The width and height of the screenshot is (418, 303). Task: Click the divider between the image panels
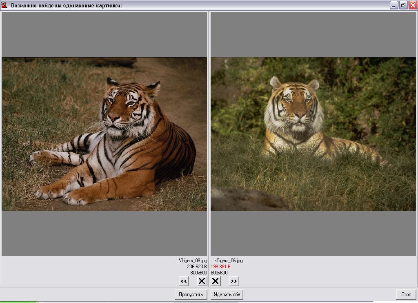point(209,134)
